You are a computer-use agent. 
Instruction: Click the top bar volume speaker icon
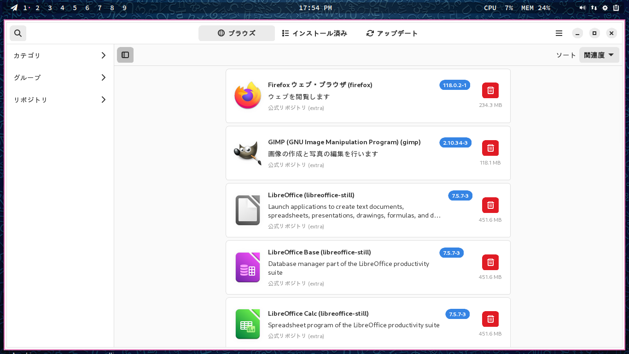582,8
